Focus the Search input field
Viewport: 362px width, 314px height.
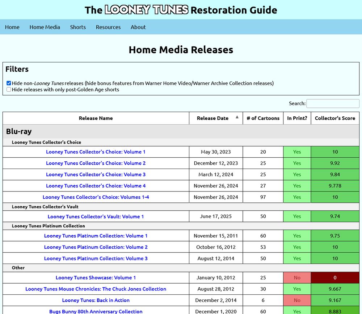(x=333, y=103)
